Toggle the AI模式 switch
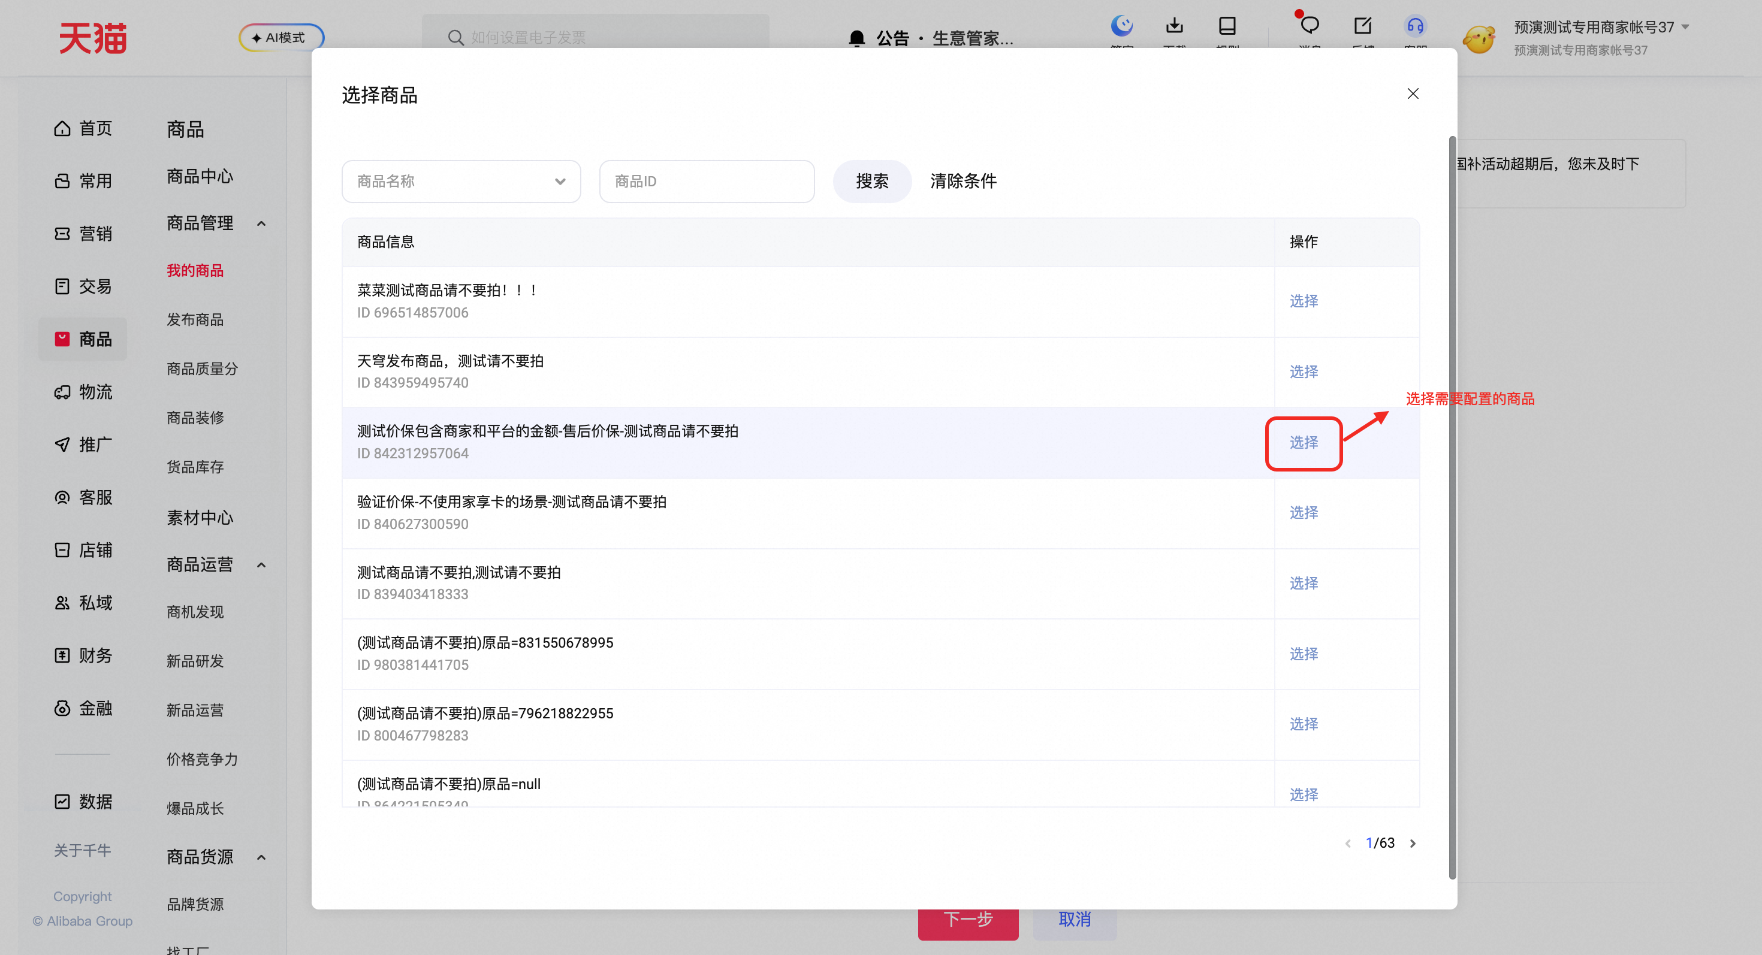Screen dimensions: 1762x955 281,38
